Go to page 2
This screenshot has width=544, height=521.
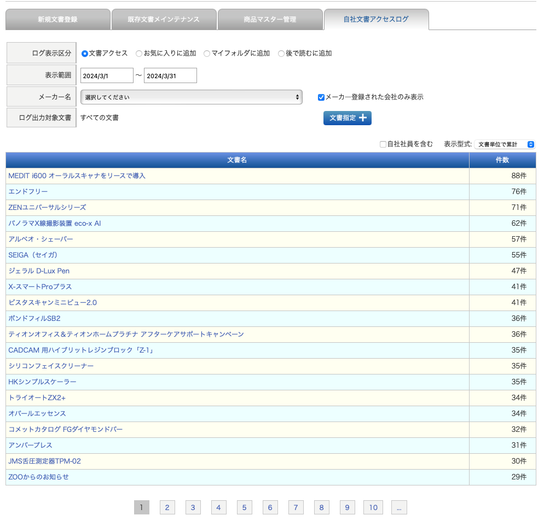point(167,507)
